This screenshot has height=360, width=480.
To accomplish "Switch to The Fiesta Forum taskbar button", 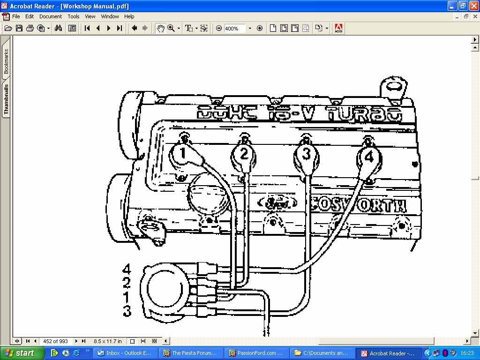I will point(191,353).
